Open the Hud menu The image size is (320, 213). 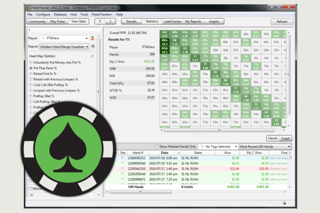coord(73,15)
